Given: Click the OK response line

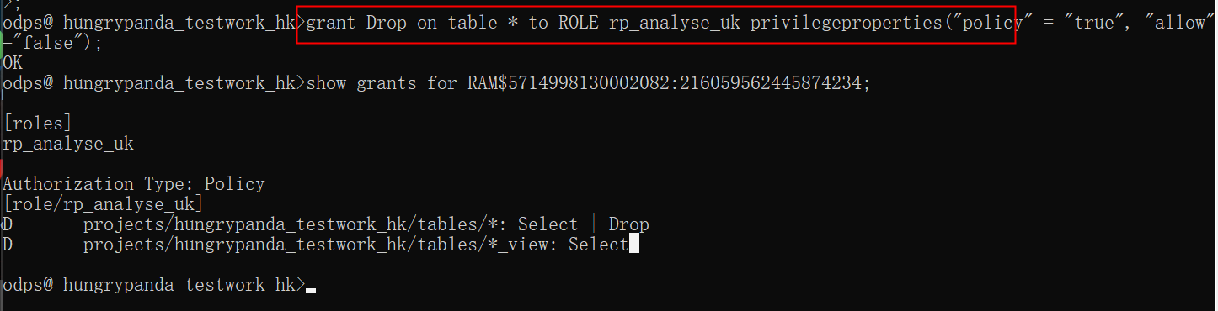Looking at the screenshot, I should pos(13,64).
